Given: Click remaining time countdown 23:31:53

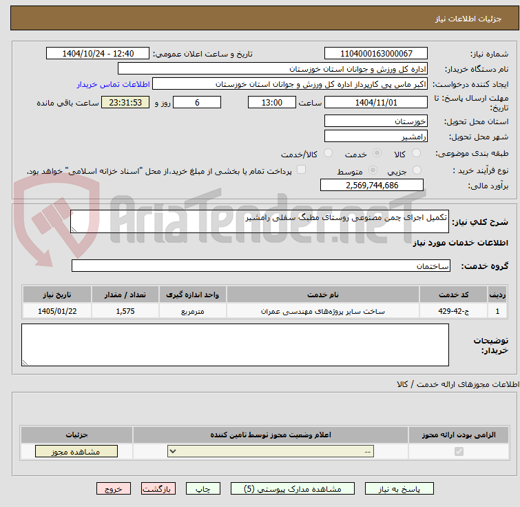Looking at the screenshot, I should [125, 102].
